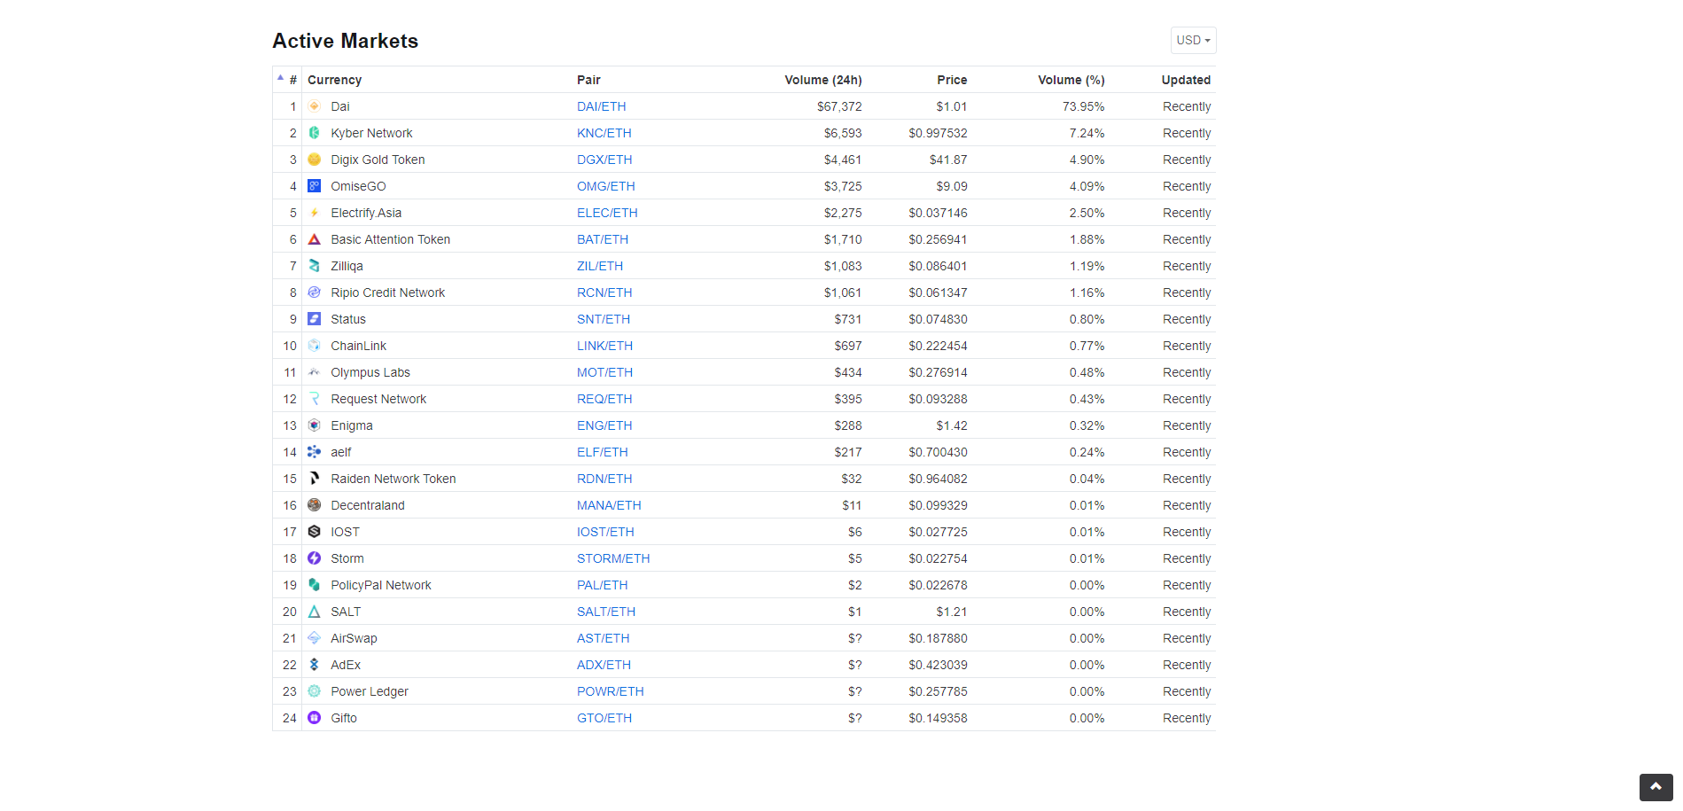
Task: Open the USD currency dropdown
Action: tap(1193, 41)
